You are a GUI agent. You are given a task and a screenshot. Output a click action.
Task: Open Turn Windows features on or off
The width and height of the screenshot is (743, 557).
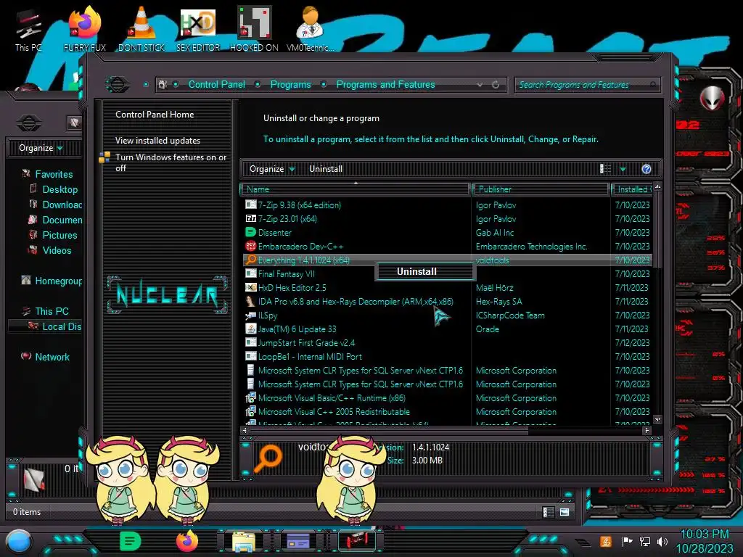tap(171, 162)
